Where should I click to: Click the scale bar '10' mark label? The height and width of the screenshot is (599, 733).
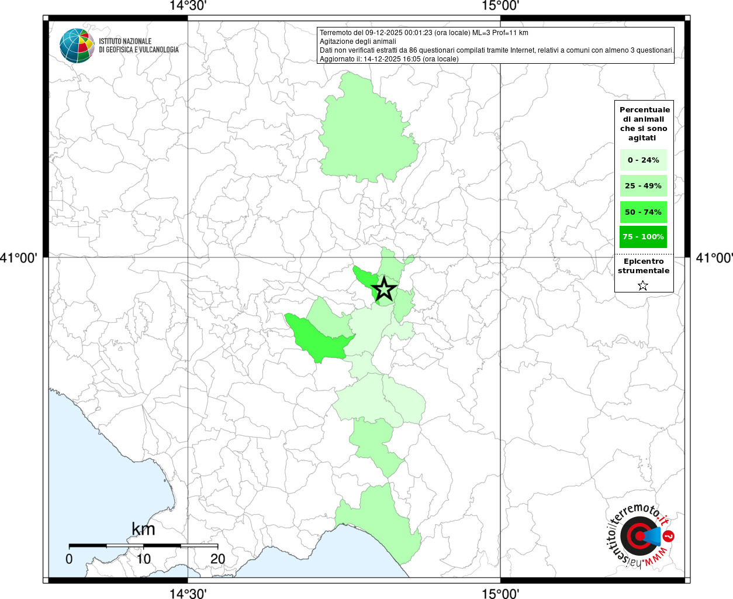point(143,559)
